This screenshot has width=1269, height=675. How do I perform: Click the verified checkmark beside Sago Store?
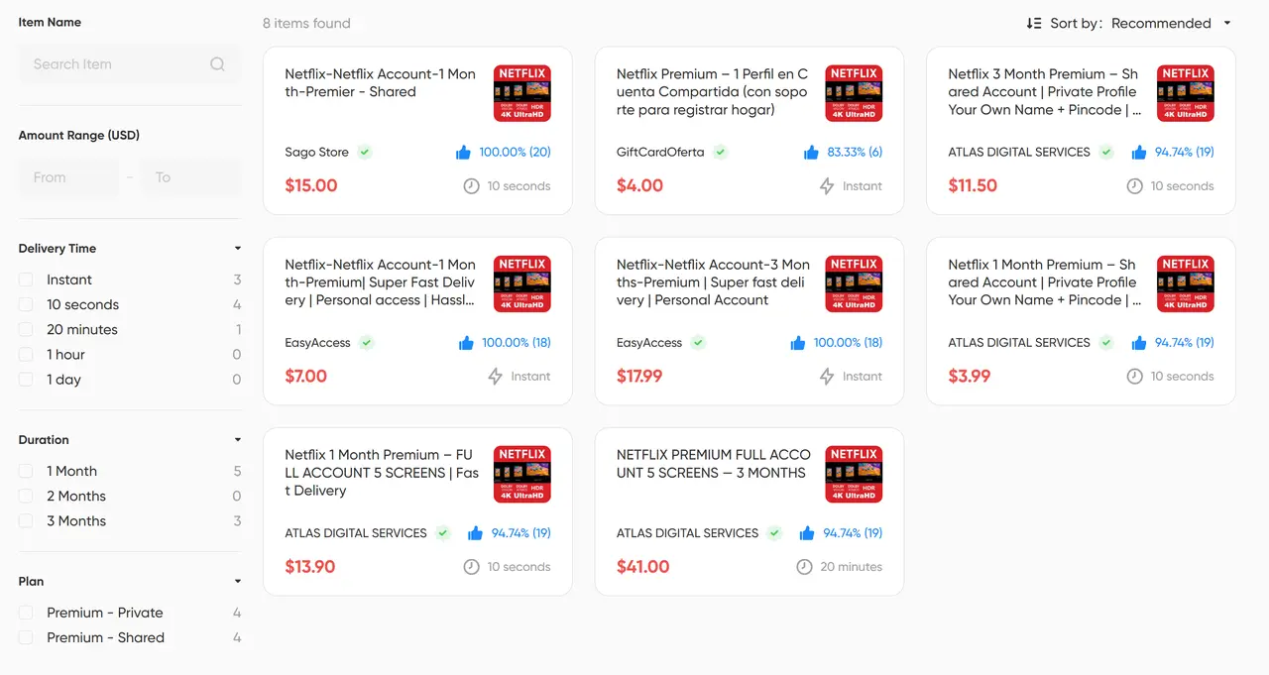[364, 152]
